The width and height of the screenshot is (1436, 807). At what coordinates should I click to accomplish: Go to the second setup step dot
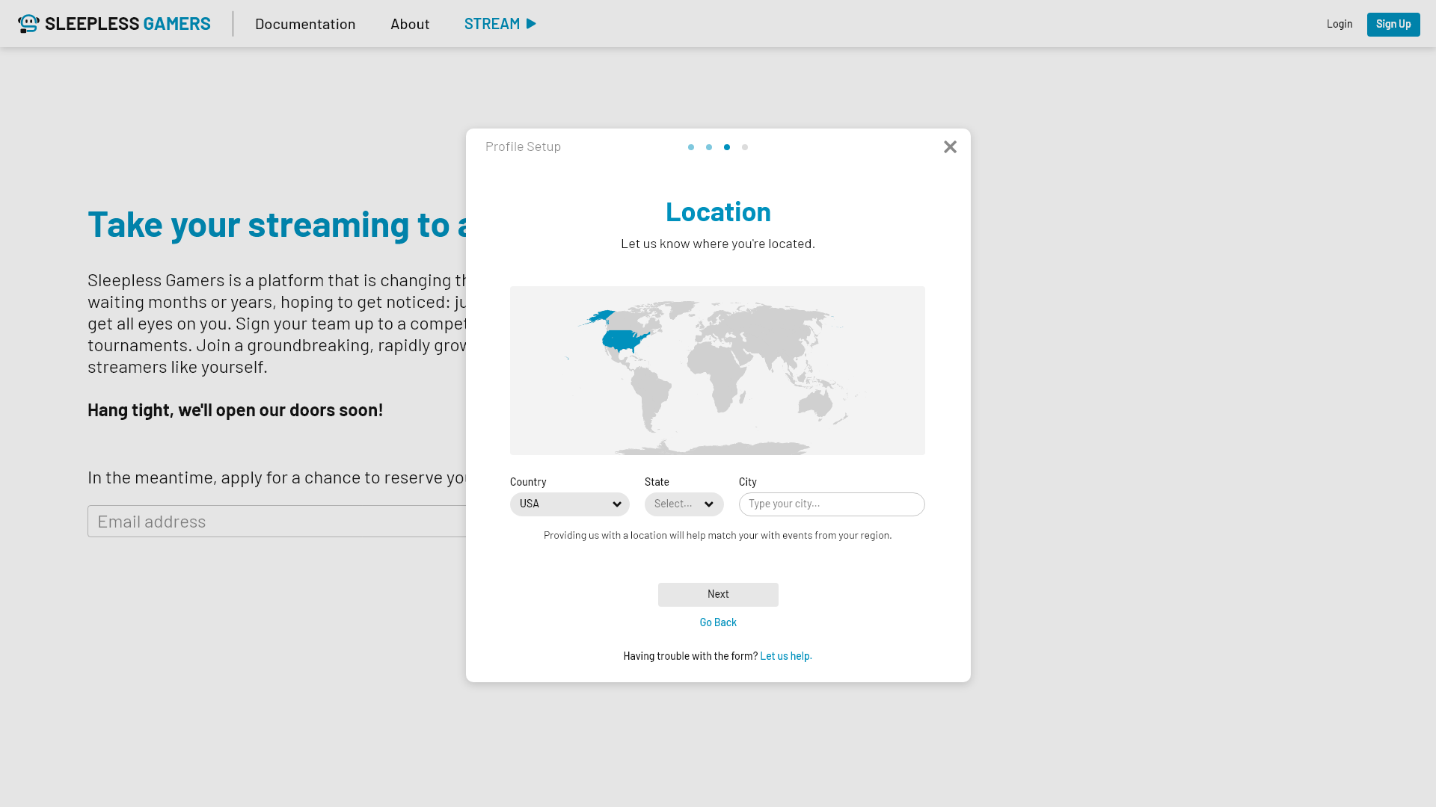point(709,147)
